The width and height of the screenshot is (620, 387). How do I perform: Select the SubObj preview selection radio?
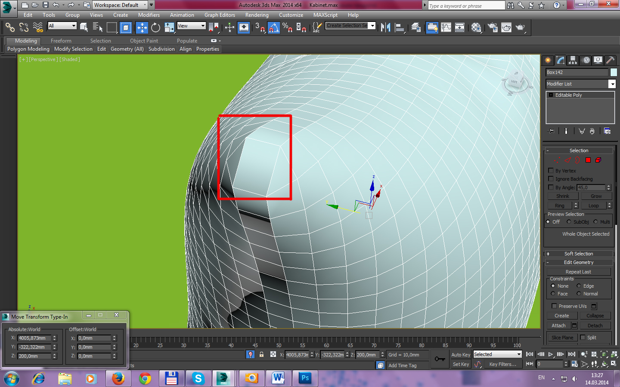tap(569, 222)
